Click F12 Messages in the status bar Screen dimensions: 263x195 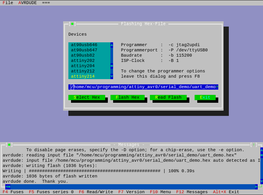[x=192, y=192]
